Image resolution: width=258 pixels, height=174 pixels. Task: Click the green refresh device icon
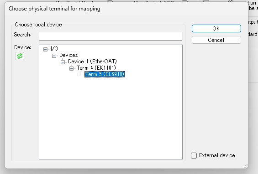[x=20, y=56]
